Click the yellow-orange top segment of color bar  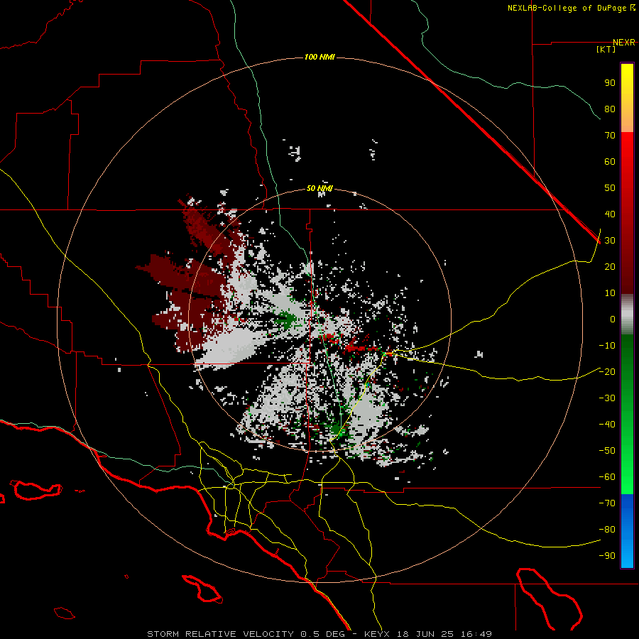point(627,98)
